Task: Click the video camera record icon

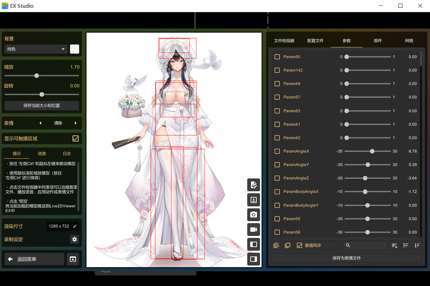Action: 254,230
